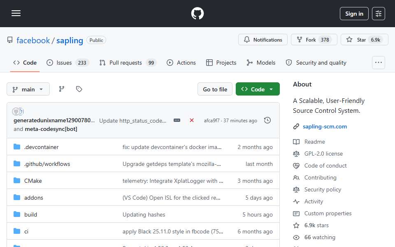Open the hamburger navigation menu
The height and width of the screenshot is (247, 395).
16,13
